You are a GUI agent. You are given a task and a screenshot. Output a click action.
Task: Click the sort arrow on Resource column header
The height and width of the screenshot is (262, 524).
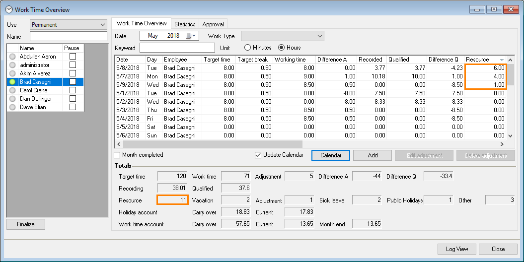coord(502,60)
